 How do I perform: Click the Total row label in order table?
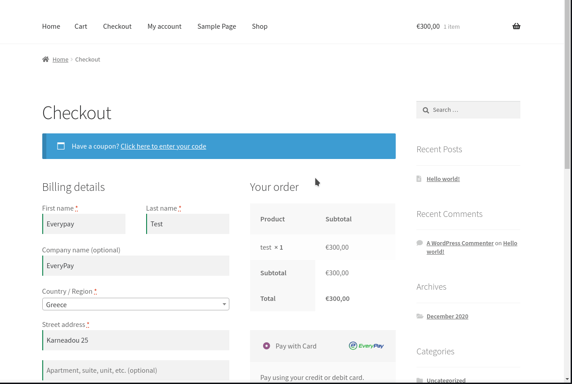[x=268, y=298]
